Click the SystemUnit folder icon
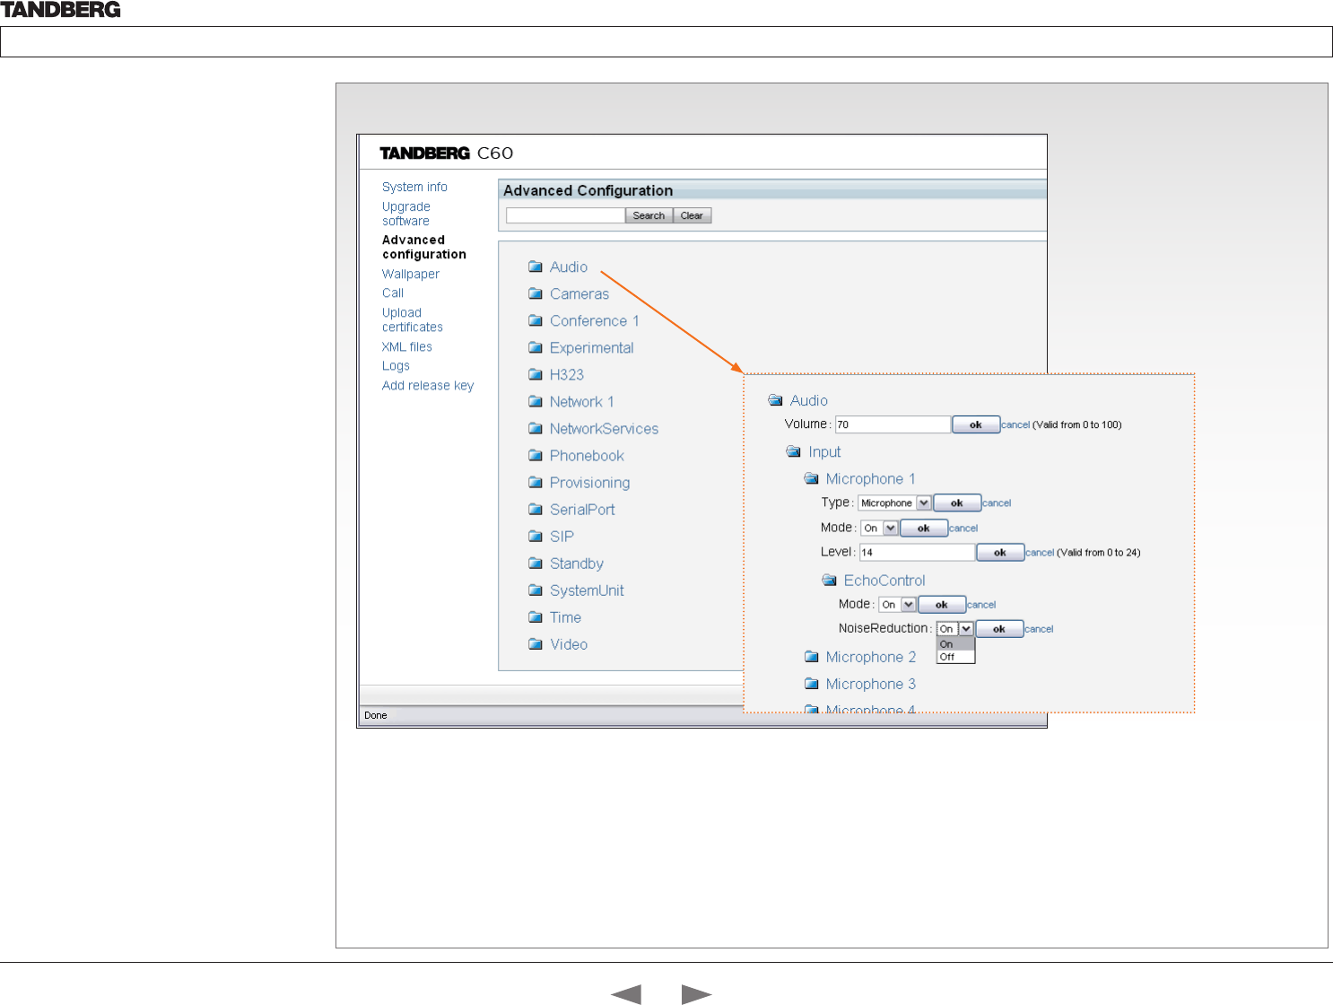This screenshot has height=1005, width=1333. pos(536,590)
